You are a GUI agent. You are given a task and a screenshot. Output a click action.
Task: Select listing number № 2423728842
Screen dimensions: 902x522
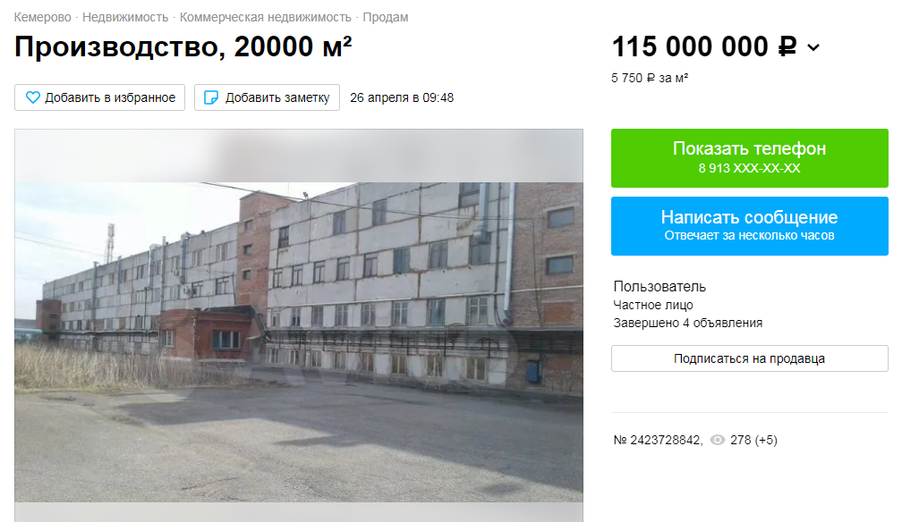(x=658, y=441)
